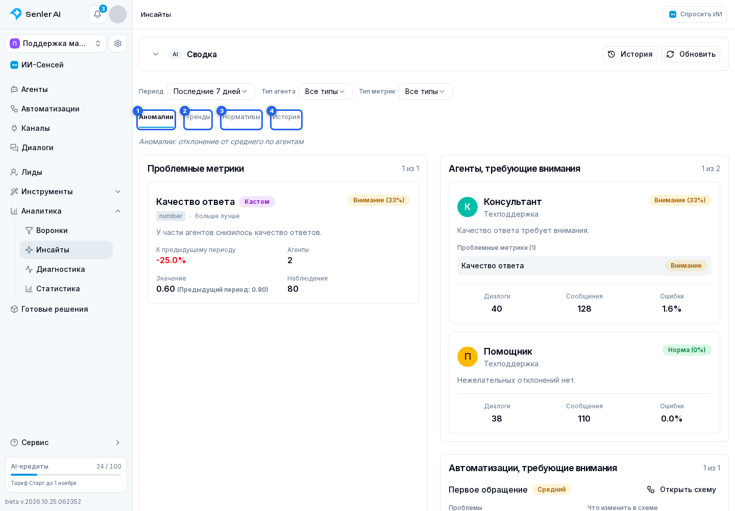
Task: Switch to the История tab
Action: [x=286, y=120]
